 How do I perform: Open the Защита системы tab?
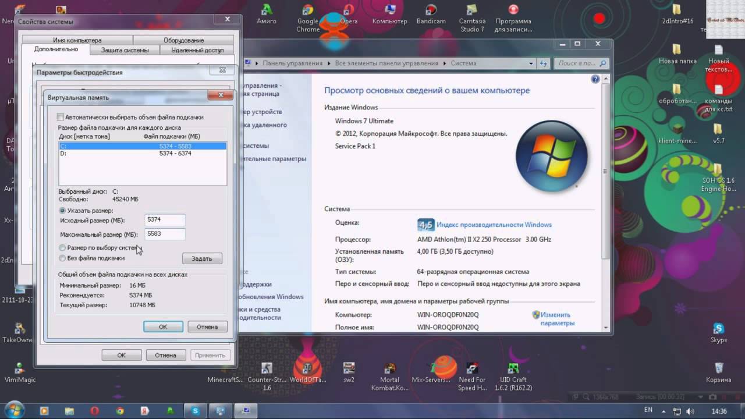coord(125,50)
